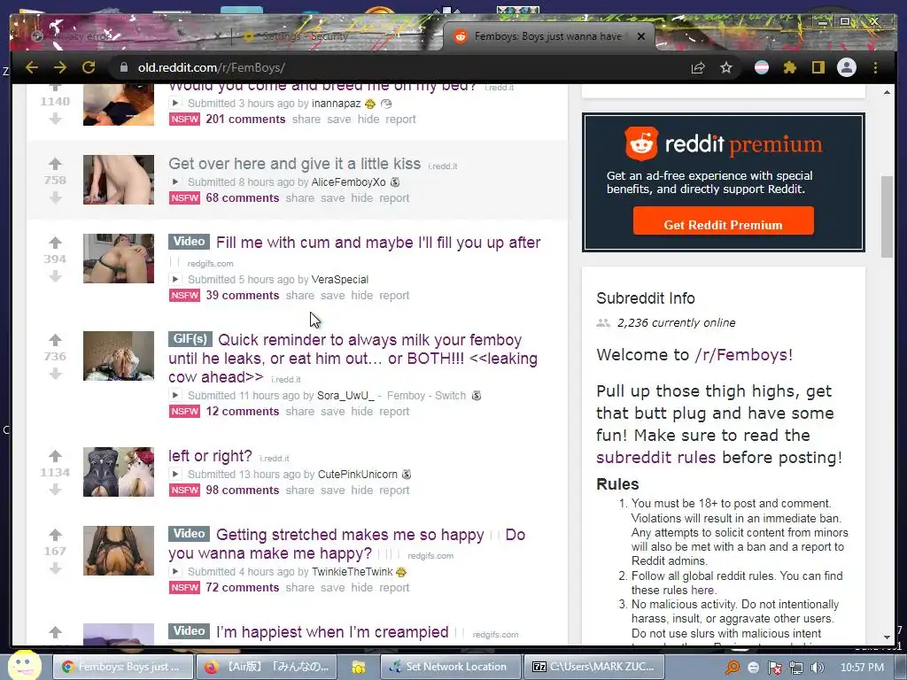Downvote the post with score 736
This screenshot has height=680, width=907.
[55, 374]
